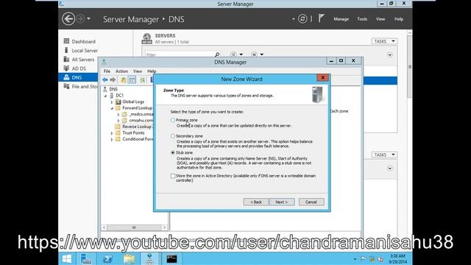This screenshot has height=265, width=471.
Task: Go back with Server Manager's back arrow
Action: pyautogui.click(x=68, y=19)
